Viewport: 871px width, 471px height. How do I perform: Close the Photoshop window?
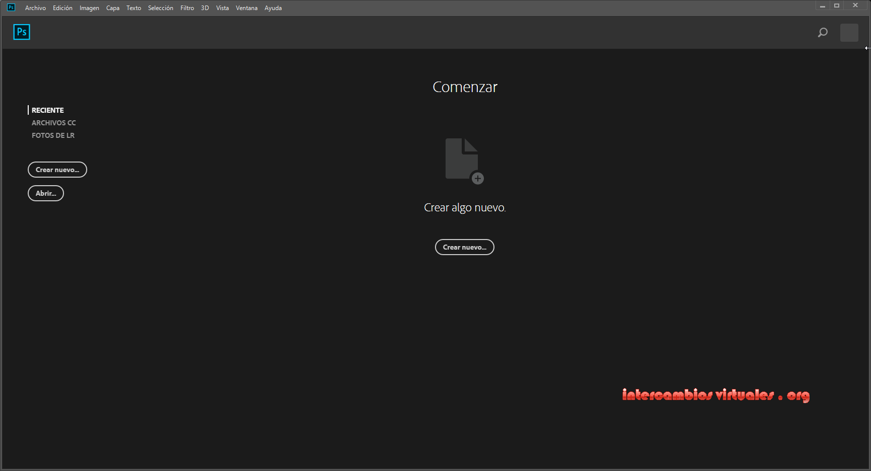tap(855, 6)
